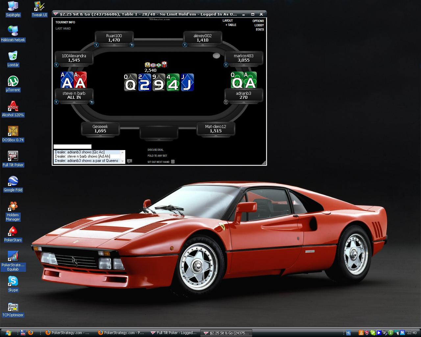Click the Full Tilt badge under Ruari100's seat
Screen dimensions: 421x337
pyautogui.click(x=132, y=45)
